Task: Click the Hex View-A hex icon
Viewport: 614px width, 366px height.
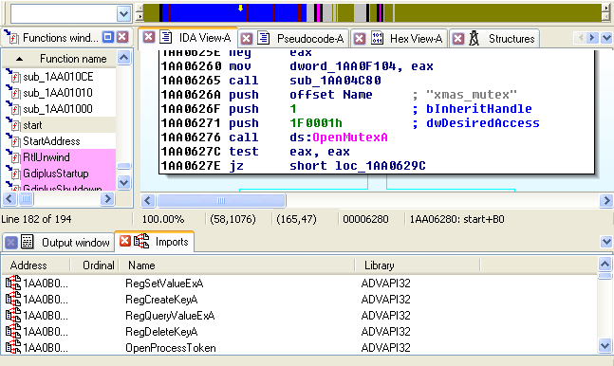Action: tap(377, 38)
